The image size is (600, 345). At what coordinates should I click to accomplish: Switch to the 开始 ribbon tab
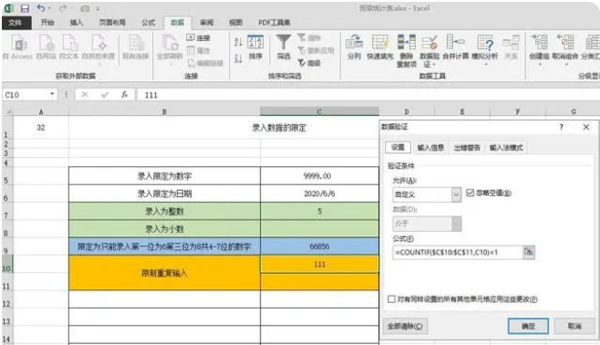point(47,23)
